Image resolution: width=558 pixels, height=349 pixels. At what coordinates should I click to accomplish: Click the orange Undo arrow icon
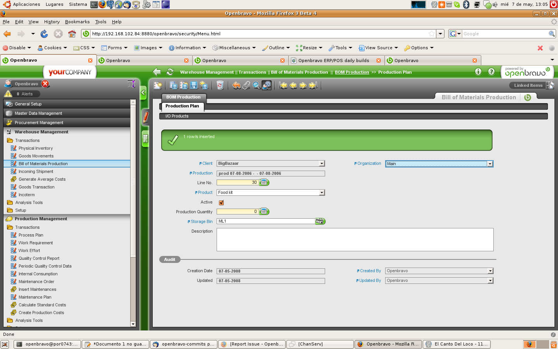(236, 85)
